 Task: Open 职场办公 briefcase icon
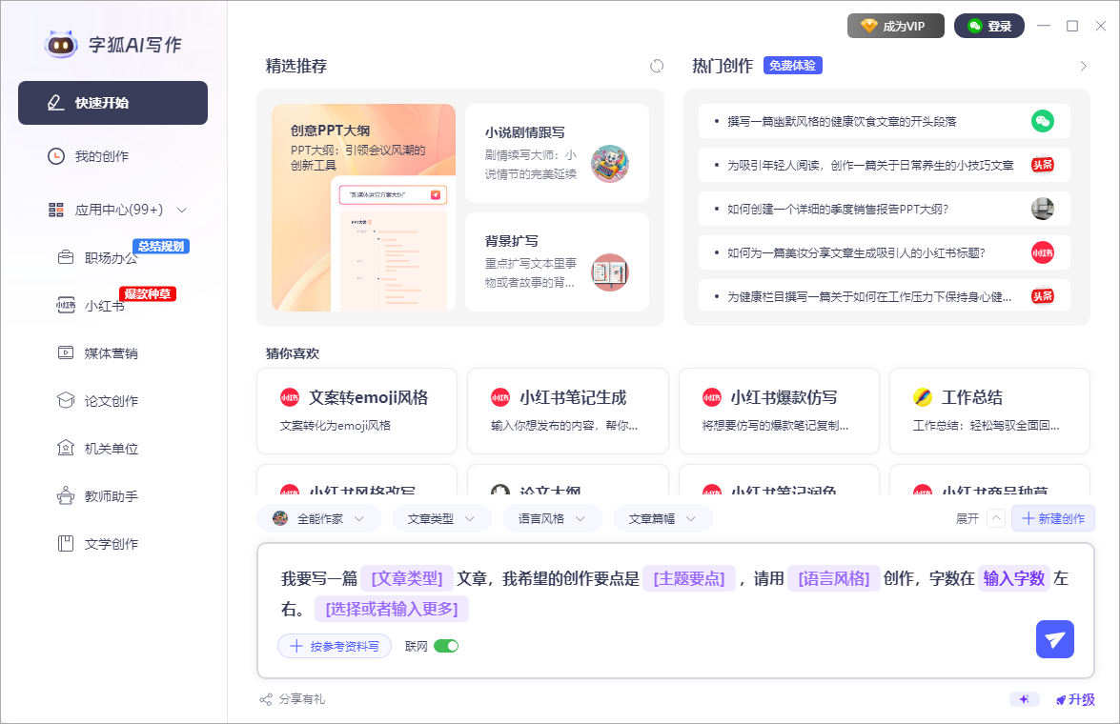pyautogui.click(x=66, y=257)
